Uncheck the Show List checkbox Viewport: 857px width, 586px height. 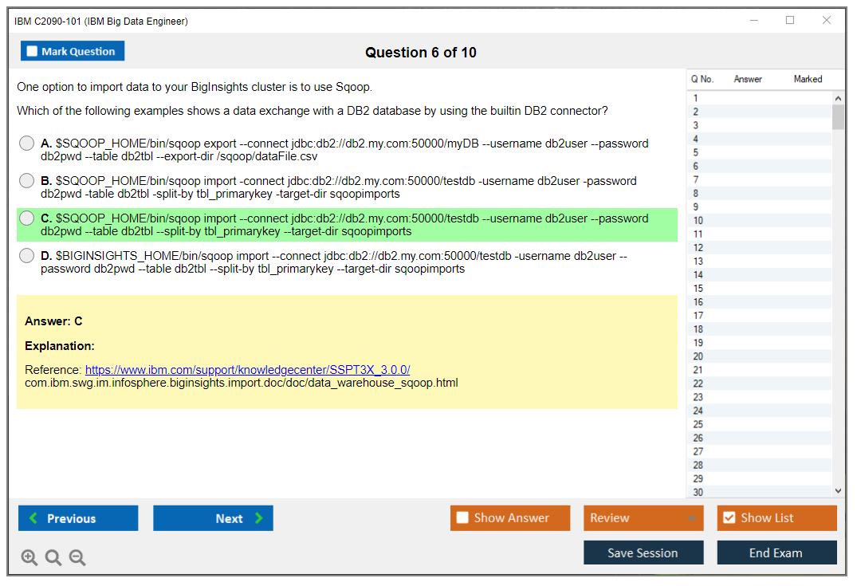(x=729, y=518)
